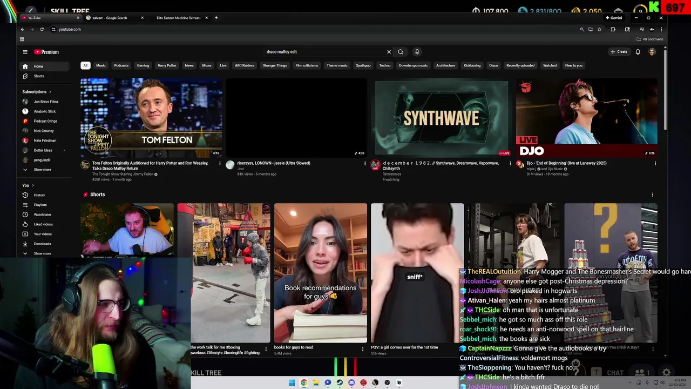Click the Chrome icon in the taskbar
Screen dimensions: 691x389
[x=304, y=383]
